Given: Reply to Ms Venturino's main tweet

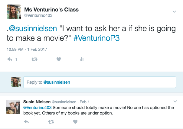Looking at the screenshot, I should (x=10, y=60).
